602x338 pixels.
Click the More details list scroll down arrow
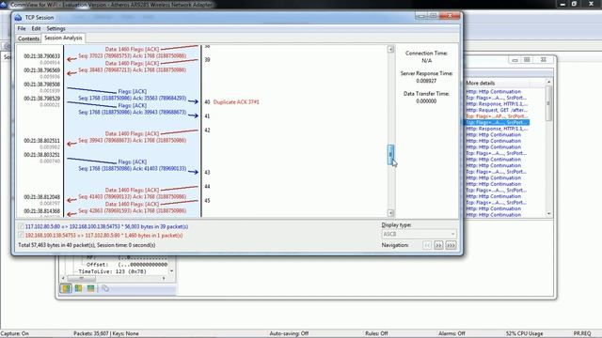(x=548, y=214)
